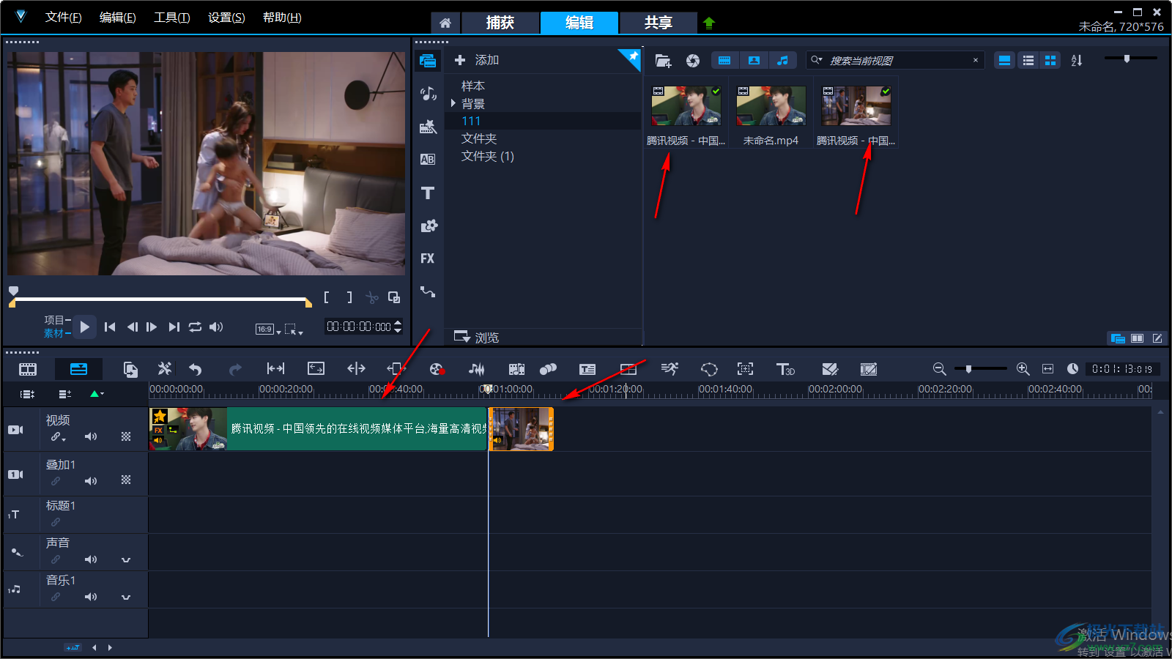Open the Sound library panel icon
Screen dimensions: 1172x659
pyautogui.click(x=428, y=94)
